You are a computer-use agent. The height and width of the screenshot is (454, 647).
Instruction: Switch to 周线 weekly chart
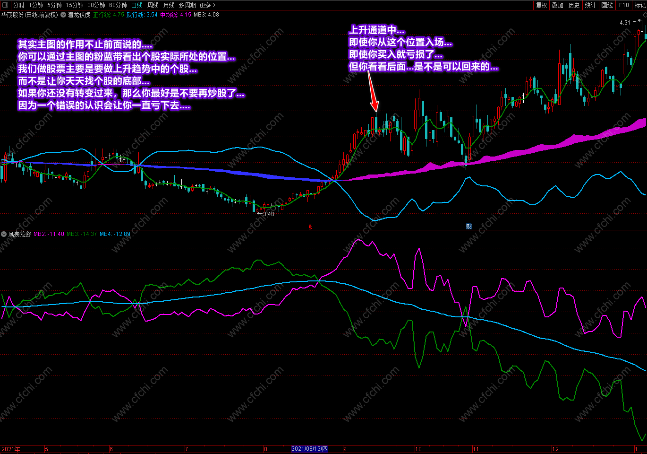point(153,5)
